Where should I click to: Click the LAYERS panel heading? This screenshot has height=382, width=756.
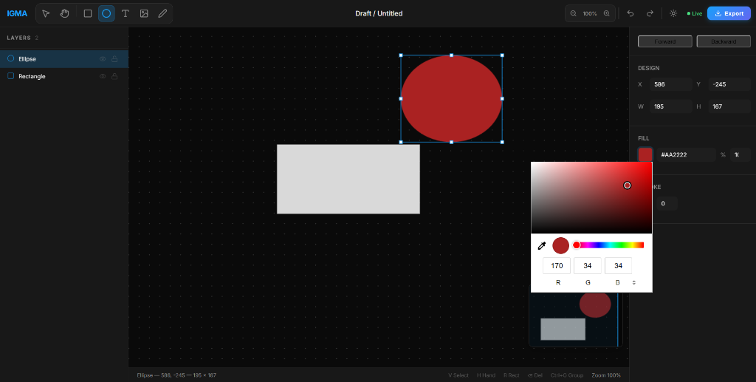(18, 38)
